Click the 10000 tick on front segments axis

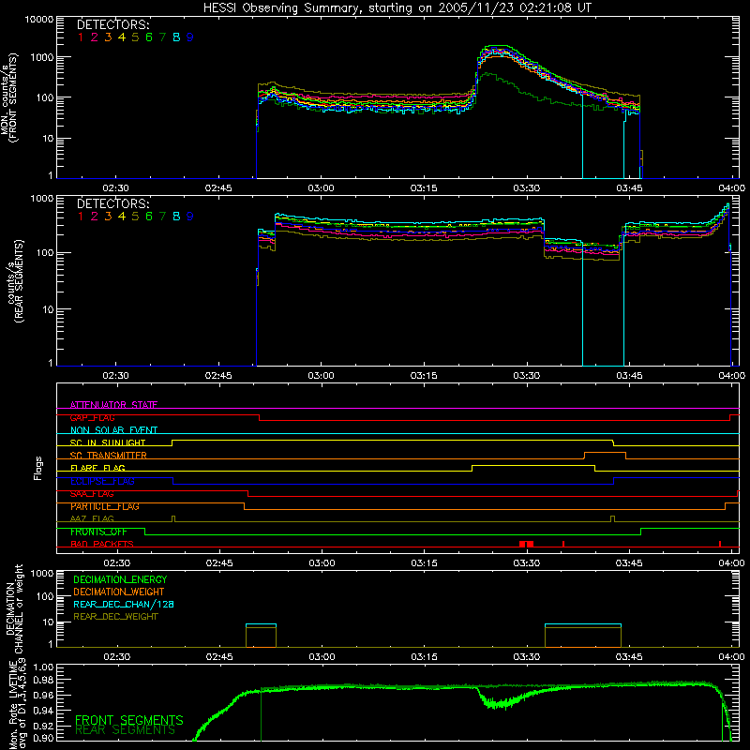38,20
